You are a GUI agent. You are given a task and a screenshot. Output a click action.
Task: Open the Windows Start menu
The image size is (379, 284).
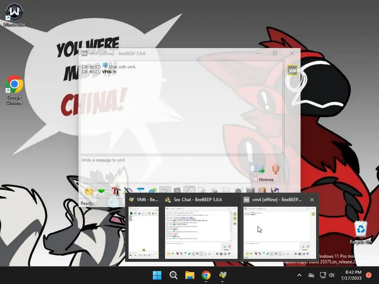(x=157, y=275)
